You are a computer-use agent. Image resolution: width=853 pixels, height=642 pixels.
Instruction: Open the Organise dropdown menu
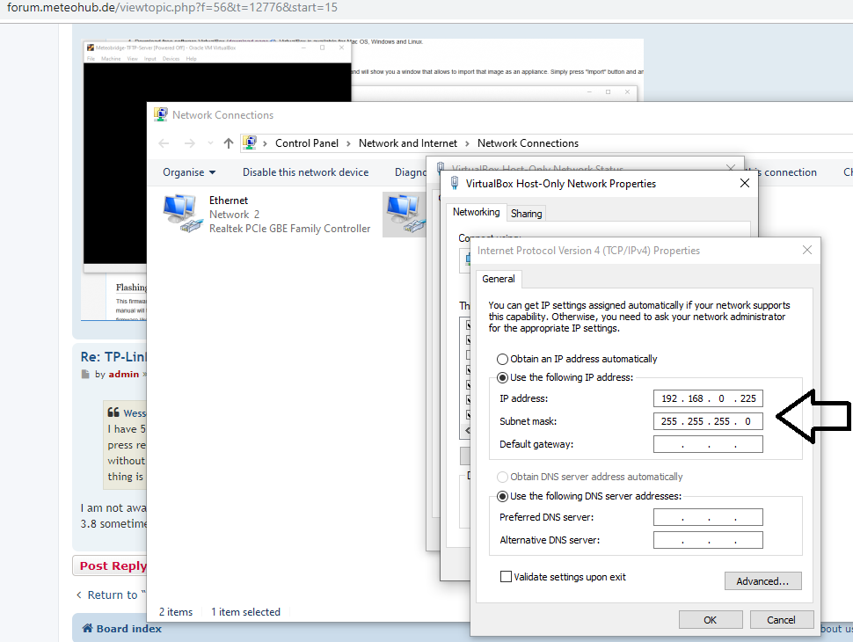point(188,172)
